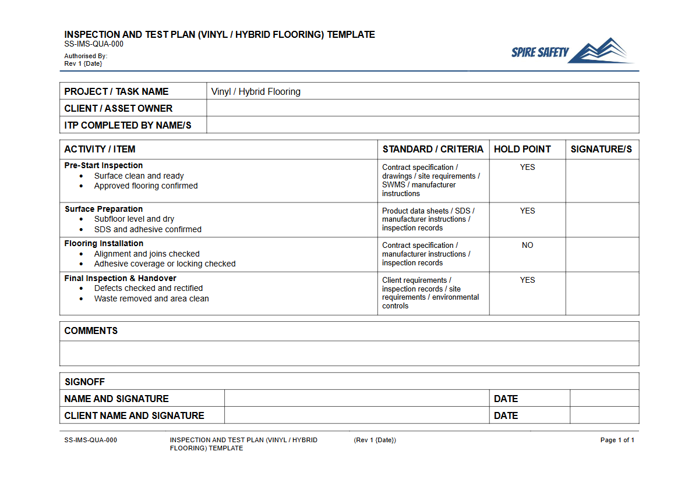
Task: Click YES hold point for Surface Preparation
Action: (528, 211)
